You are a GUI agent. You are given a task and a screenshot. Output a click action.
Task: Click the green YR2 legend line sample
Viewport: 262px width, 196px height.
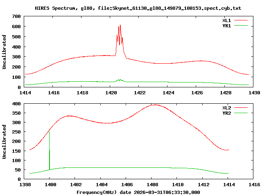click(241, 113)
